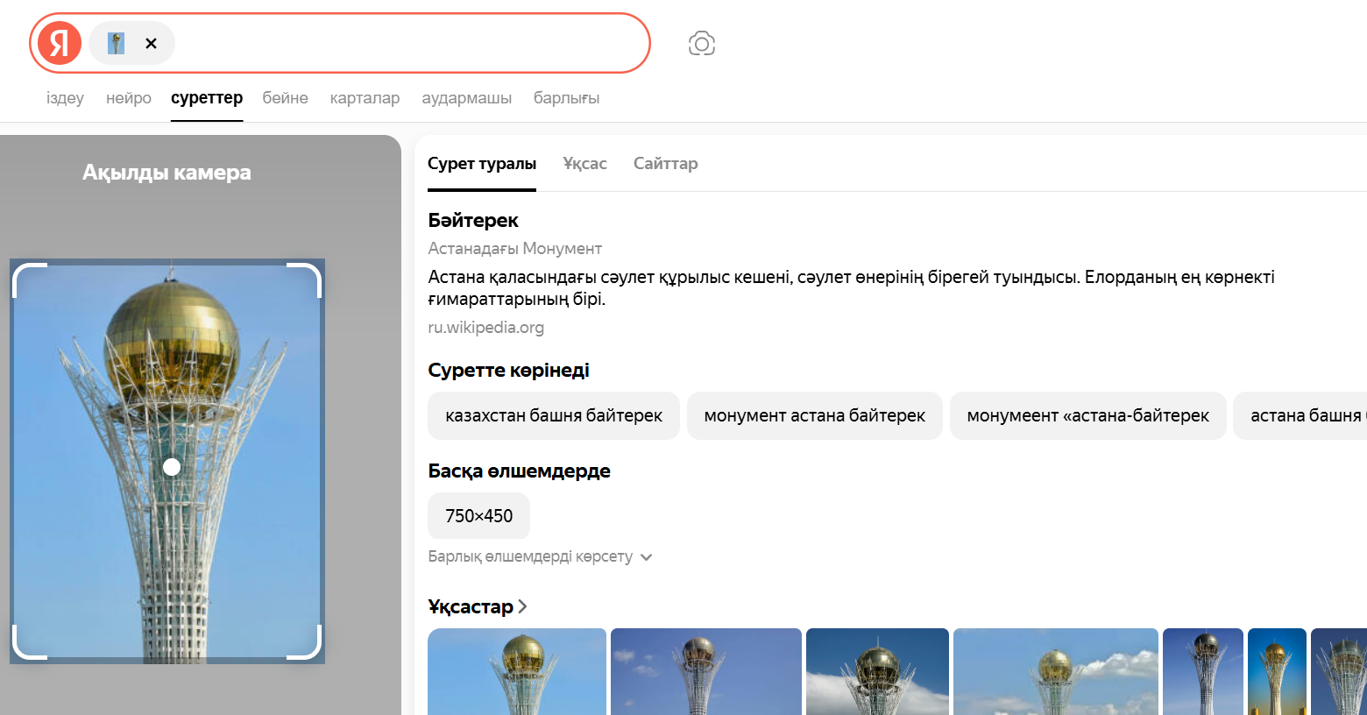Click the white focus dot on the tower image

(x=171, y=467)
